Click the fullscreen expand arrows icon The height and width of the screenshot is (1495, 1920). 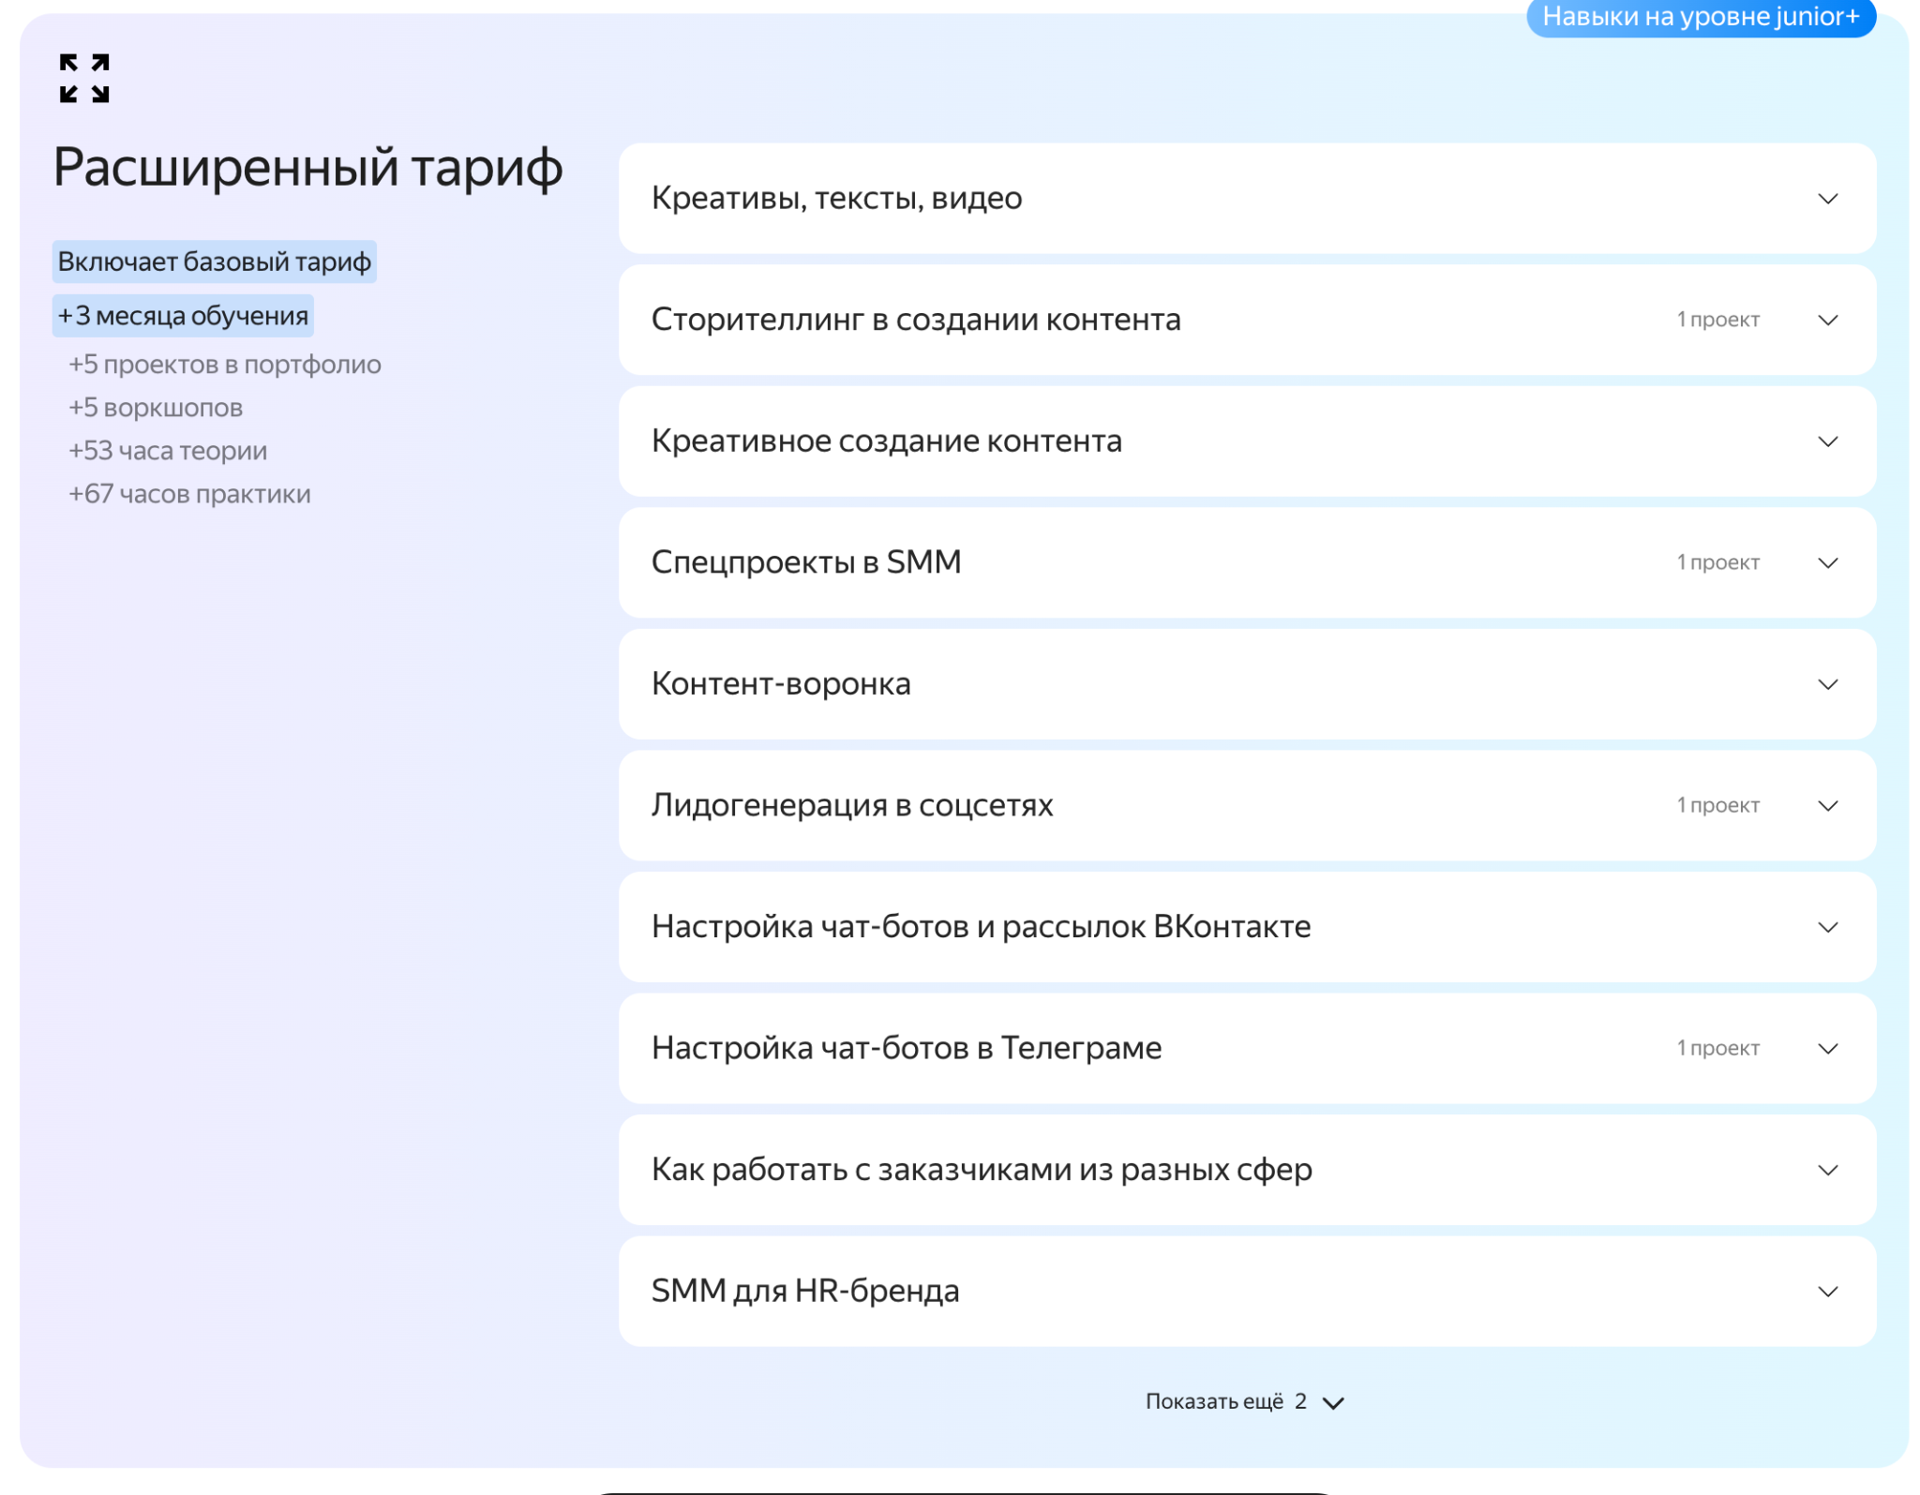[84, 78]
